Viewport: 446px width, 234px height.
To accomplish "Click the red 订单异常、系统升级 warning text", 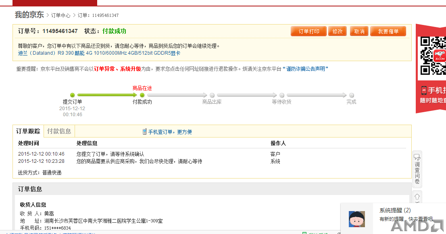I will click(117, 69).
